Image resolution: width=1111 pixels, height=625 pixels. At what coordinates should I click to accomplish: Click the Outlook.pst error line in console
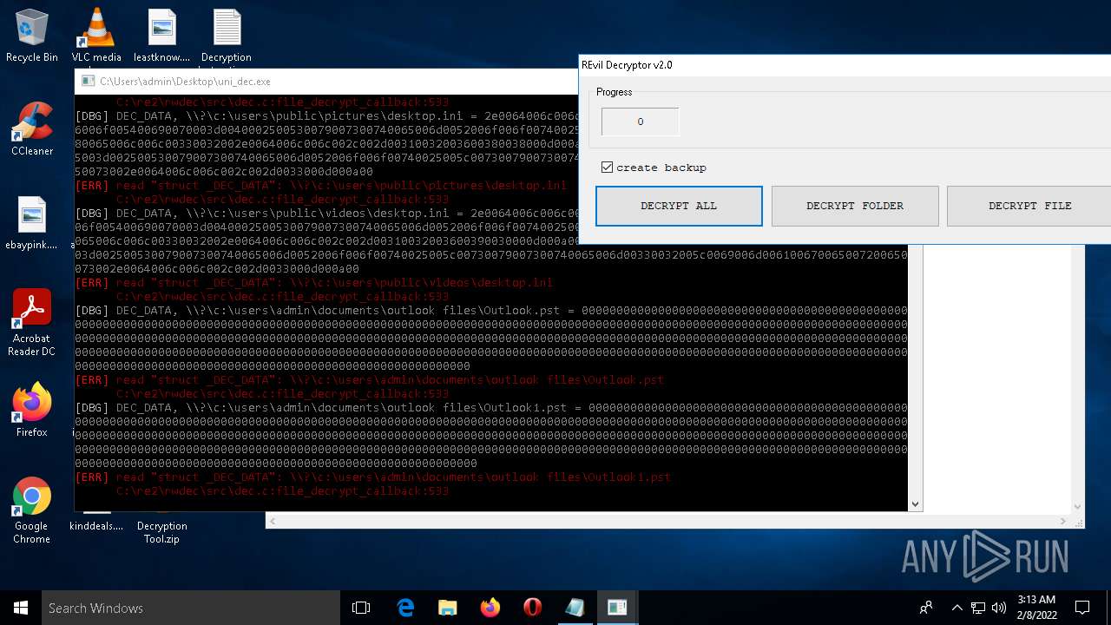(370, 380)
